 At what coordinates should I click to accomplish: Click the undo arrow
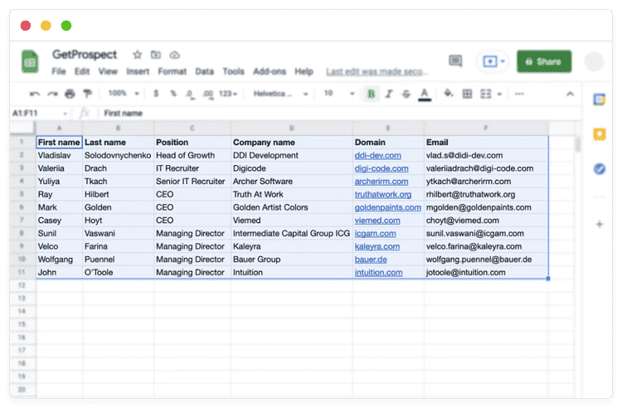coord(35,94)
